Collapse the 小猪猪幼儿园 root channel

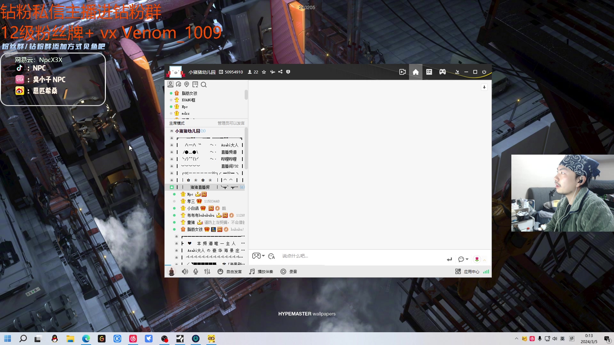(172, 131)
